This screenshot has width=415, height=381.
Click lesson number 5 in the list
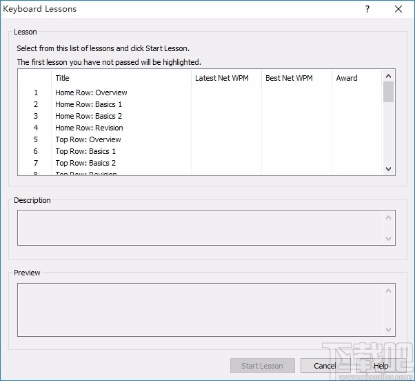pyautogui.click(x=36, y=139)
